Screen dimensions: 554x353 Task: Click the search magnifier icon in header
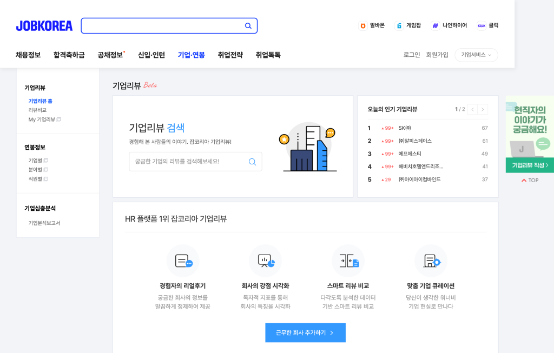(248, 26)
